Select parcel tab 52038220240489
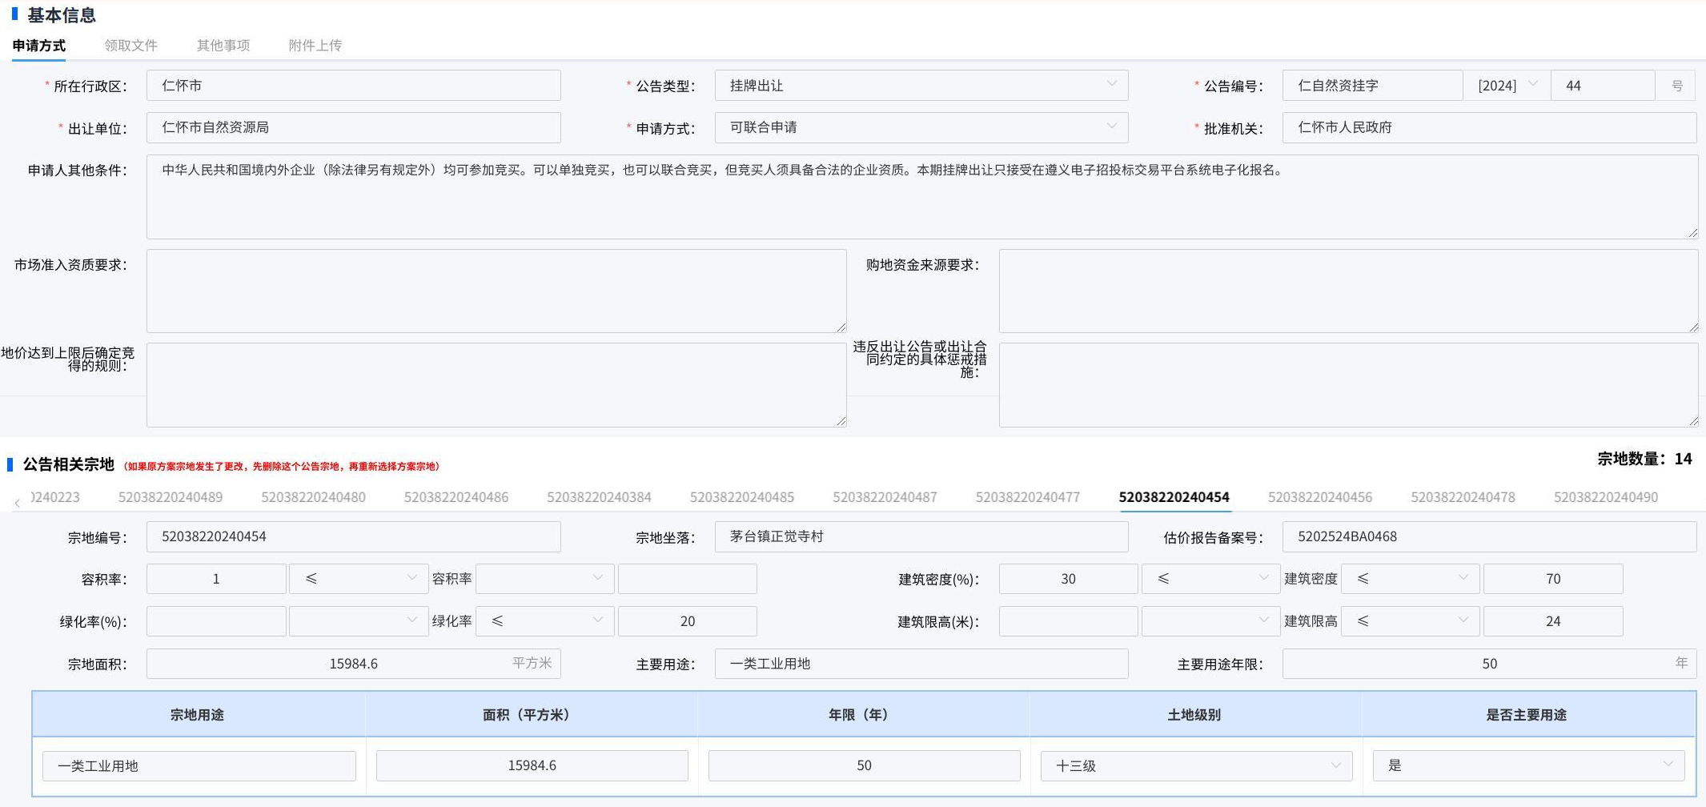The image size is (1706, 807). tap(171, 497)
